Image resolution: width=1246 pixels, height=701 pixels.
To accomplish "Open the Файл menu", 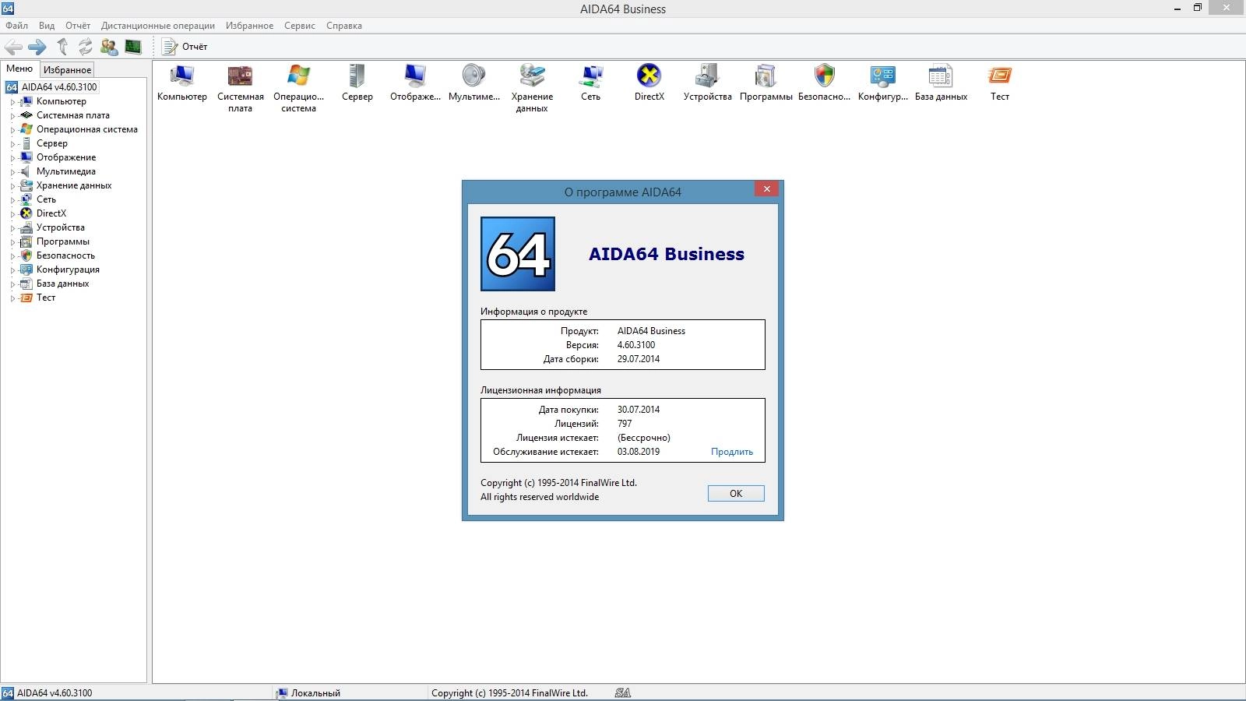I will tap(16, 26).
